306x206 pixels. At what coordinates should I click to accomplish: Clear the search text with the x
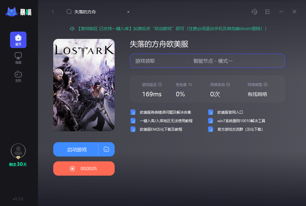[128, 12]
